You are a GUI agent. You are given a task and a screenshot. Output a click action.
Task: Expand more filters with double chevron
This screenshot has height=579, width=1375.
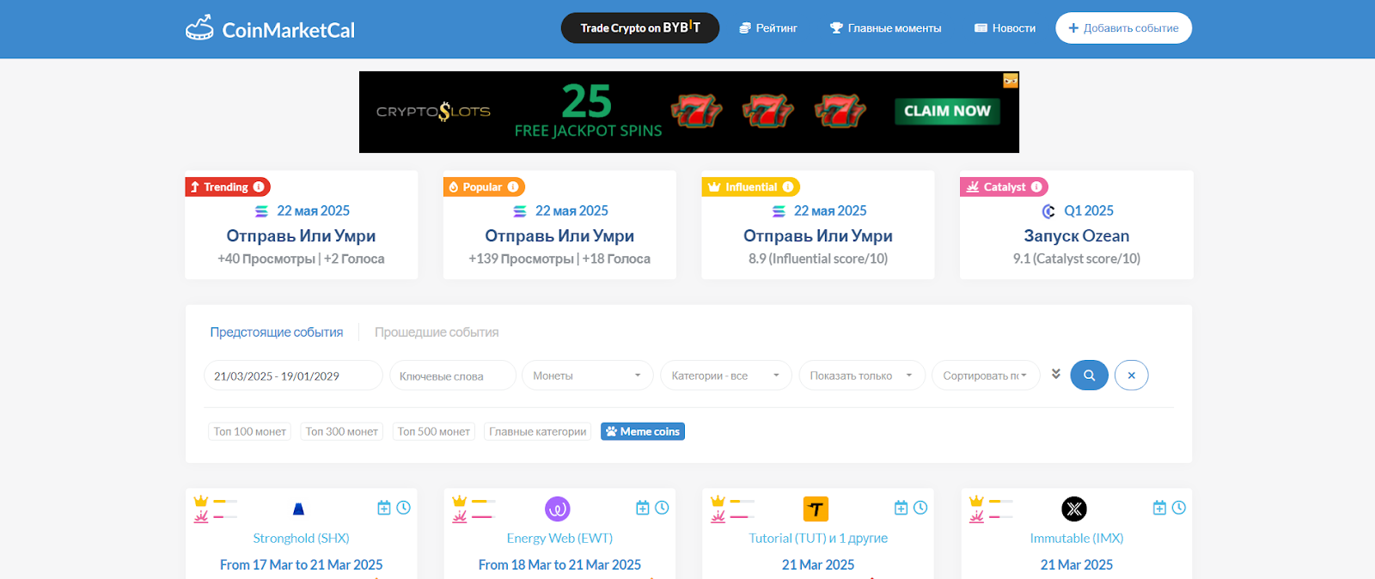click(x=1055, y=374)
